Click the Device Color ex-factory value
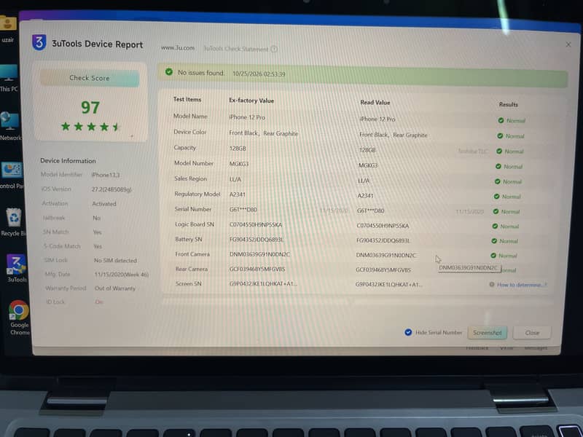Viewport: 583px width, 437px height. tap(264, 133)
